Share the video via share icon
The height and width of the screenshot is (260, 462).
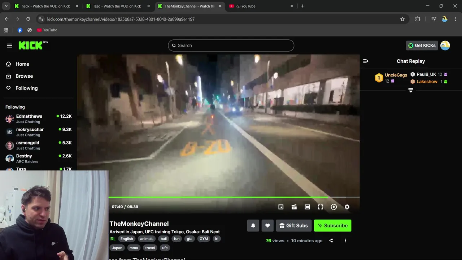(331, 240)
